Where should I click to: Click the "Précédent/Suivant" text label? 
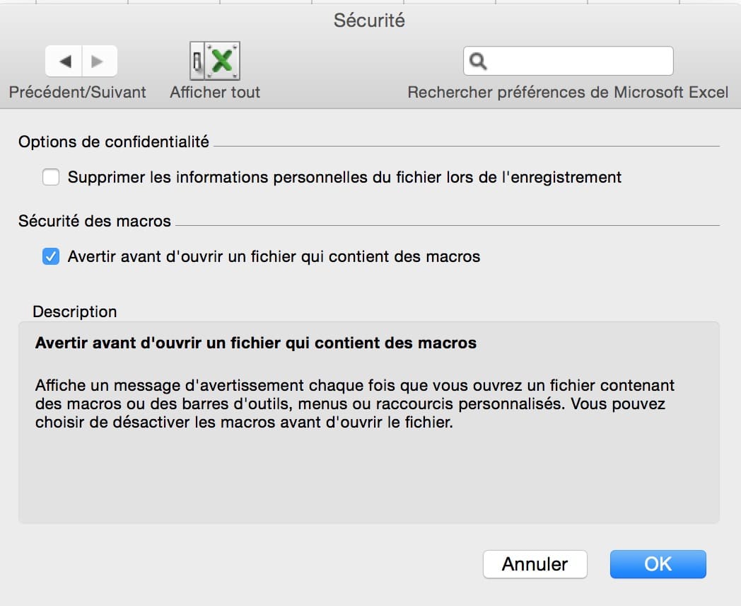[77, 92]
